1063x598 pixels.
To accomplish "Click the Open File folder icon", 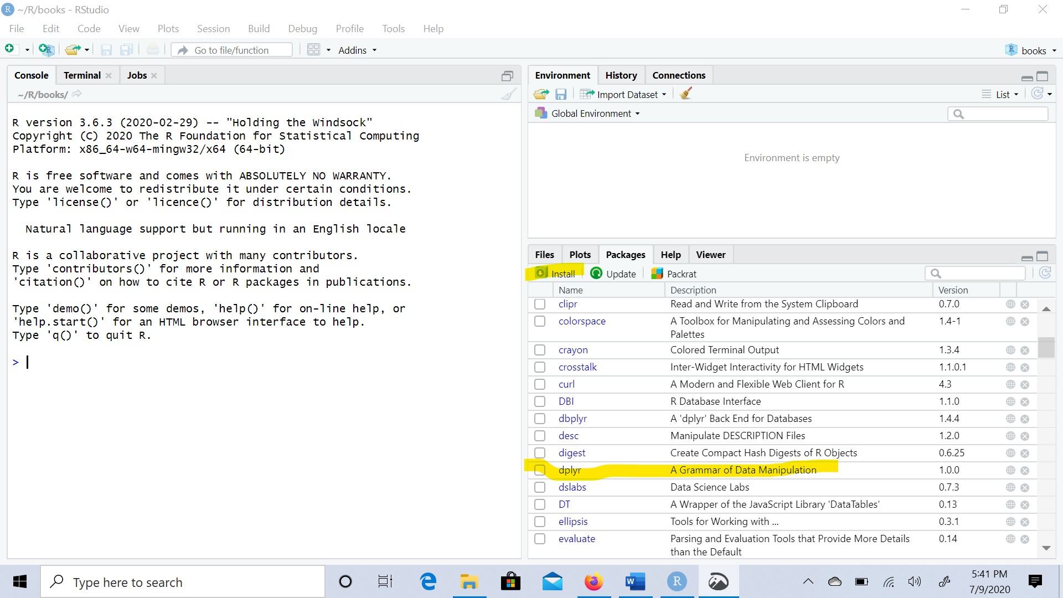I will (72, 50).
